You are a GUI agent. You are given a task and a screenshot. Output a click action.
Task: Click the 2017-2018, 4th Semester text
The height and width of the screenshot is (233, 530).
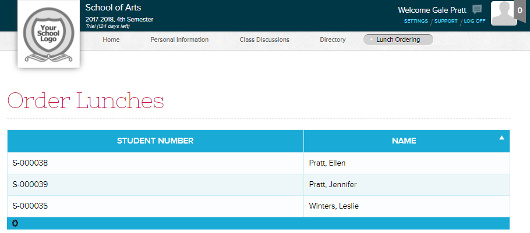(119, 20)
